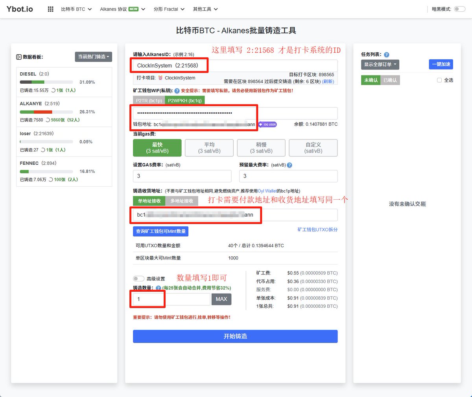Show the 已确认 transactions tab
Viewport: 472px width, 397px height.
coord(390,80)
